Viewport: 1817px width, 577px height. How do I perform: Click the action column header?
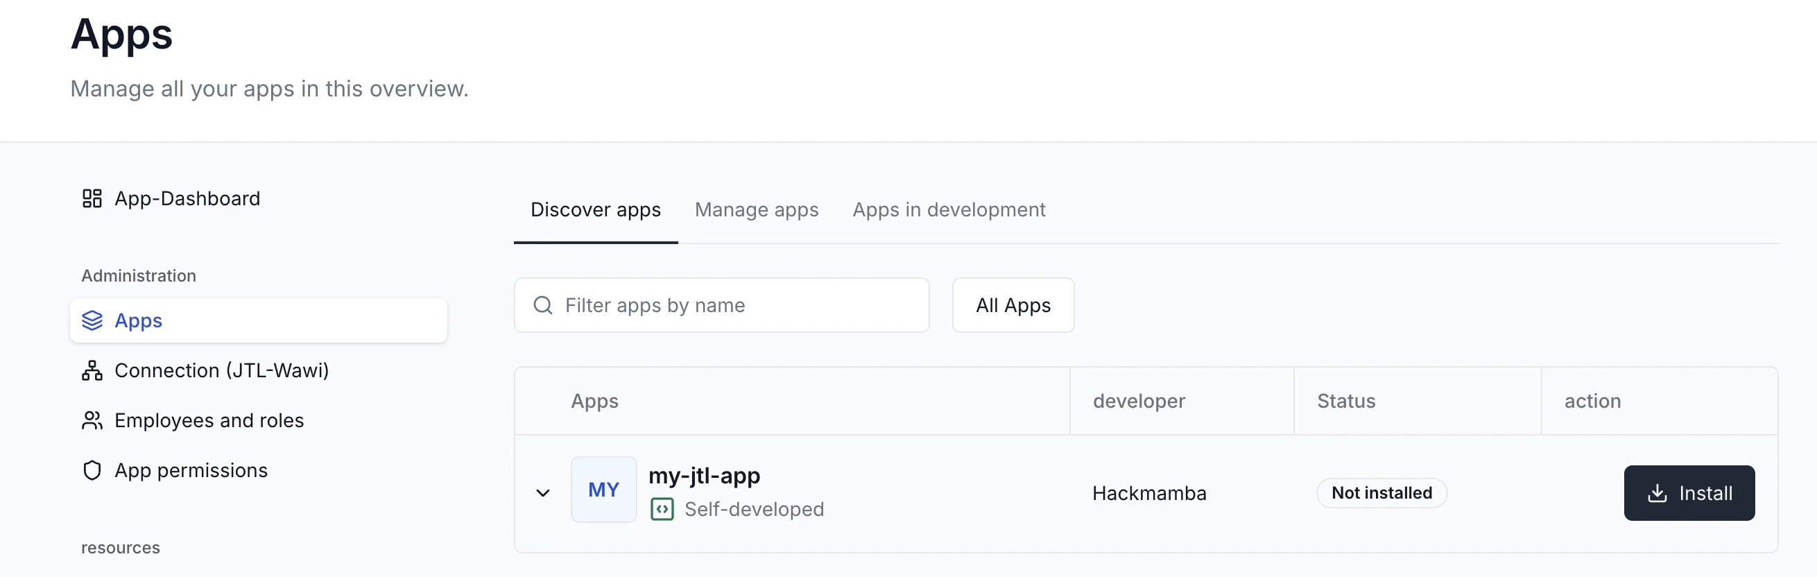click(x=1592, y=402)
